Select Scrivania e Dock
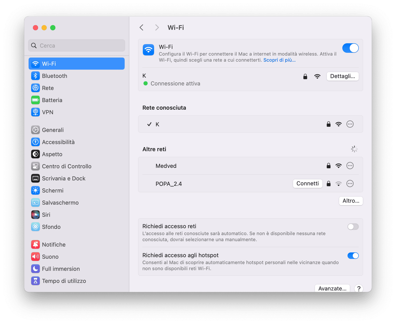This screenshot has width=396, height=324. point(77,178)
